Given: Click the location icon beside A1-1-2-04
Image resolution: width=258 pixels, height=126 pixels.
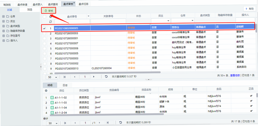Looking at the screenshot, I should pyautogui.click(x=52, y=113).
